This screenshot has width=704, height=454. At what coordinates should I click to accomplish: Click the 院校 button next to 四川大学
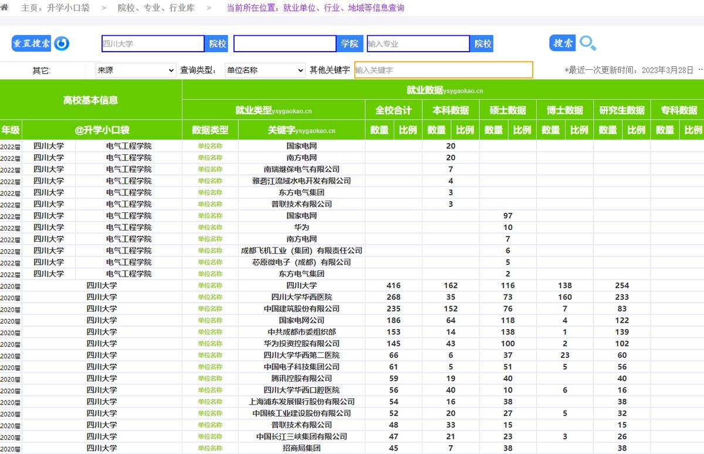(x=217, y=43)
